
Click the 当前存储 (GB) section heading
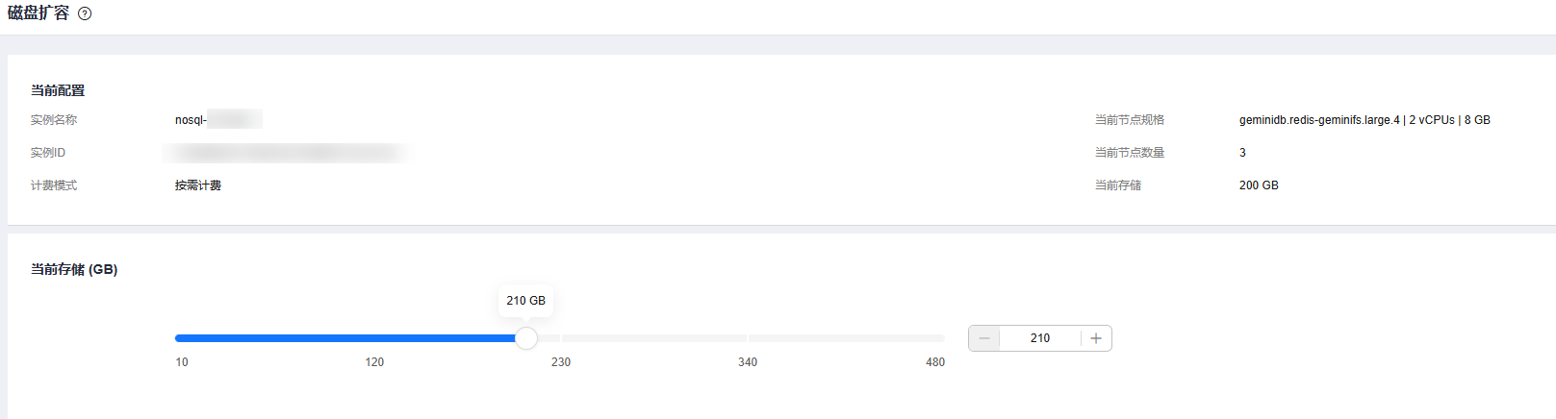click(x=74, y=269)
